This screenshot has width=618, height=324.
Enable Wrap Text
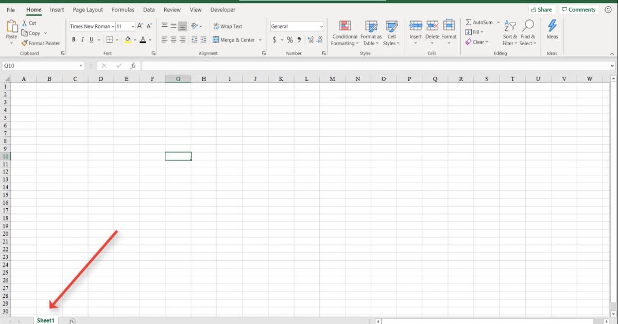click(228, 26)
